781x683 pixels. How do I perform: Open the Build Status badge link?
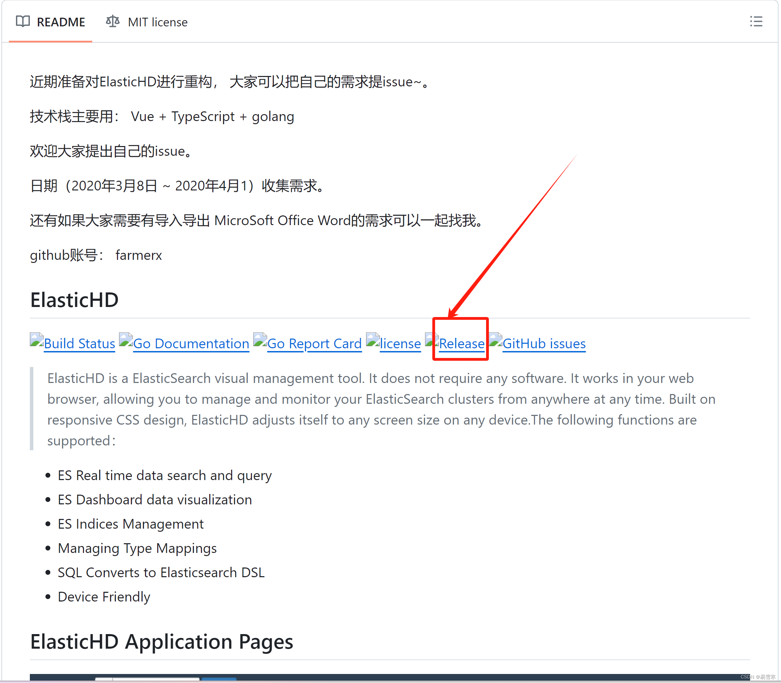[79, 343]
